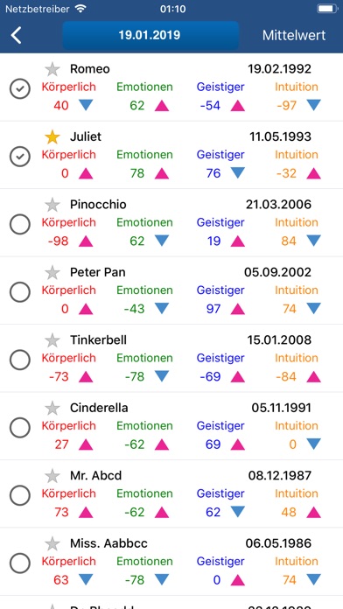Tap Mr. Abcd's Körperlich value 73
This screenshot has width=343, height=609.
pyautogui.click(x=61, y=512)
